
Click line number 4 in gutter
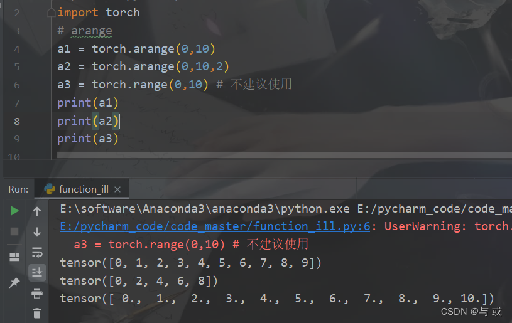coord(17,49)
